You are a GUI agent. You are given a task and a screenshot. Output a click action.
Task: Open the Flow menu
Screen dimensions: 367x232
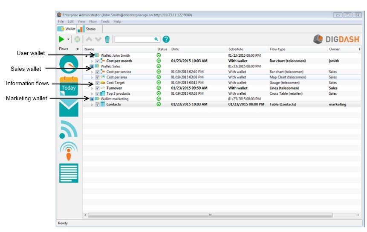[93, 21]
